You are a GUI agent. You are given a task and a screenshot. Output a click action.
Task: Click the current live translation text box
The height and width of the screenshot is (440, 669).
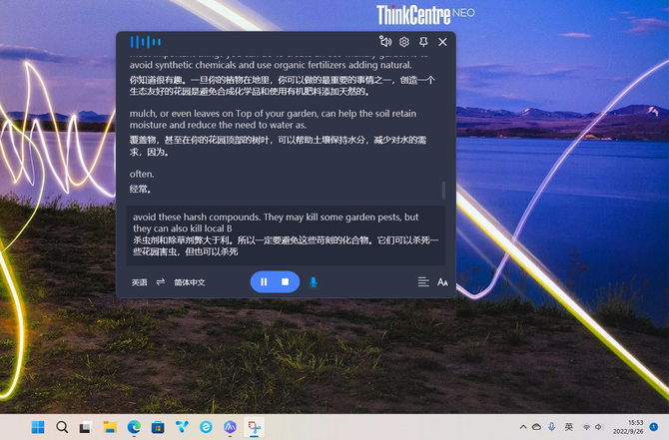pos(285,234)
